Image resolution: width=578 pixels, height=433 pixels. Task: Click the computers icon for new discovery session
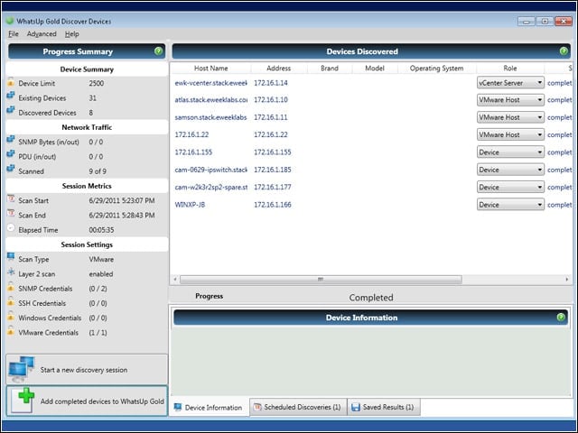point(22,369)
